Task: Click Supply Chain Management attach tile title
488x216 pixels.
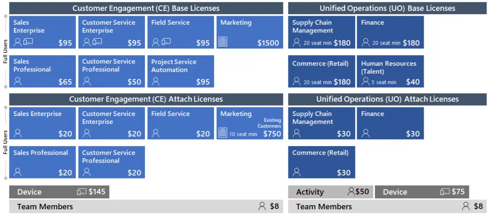Action: click(313, 118)
